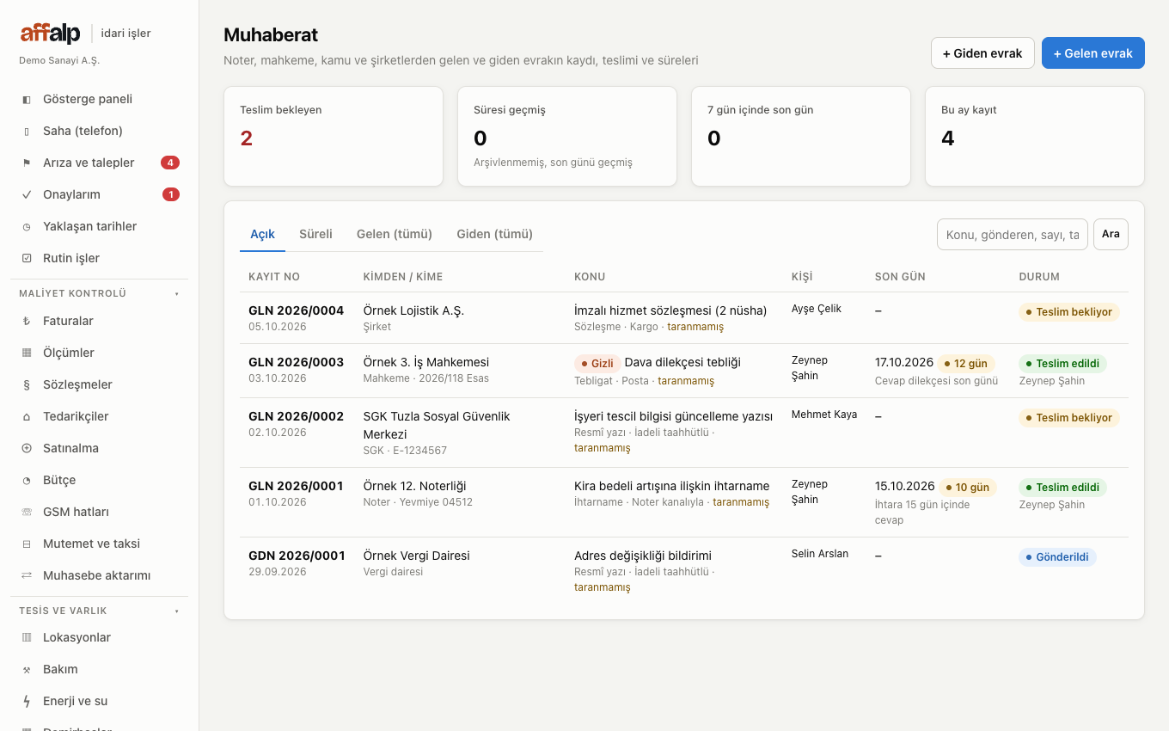This screenshot has width=1169, height=731.
Task: Open Gösterge paneli sidebar icon
Action: click(x=27, y=100)
